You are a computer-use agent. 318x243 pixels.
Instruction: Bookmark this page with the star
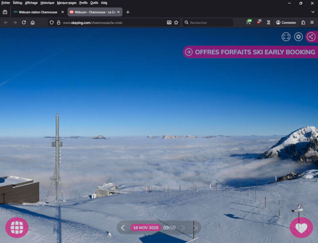(x=176, y=22)
